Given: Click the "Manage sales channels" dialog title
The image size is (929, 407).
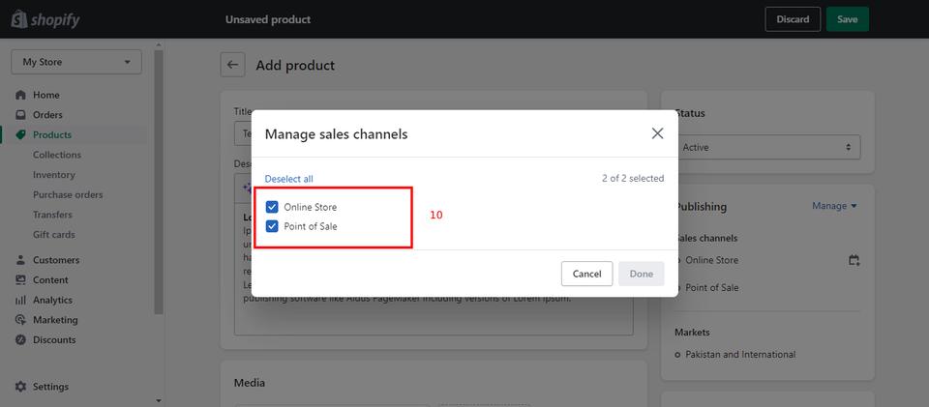Looking at the screenshot, I should click(336, 134).
